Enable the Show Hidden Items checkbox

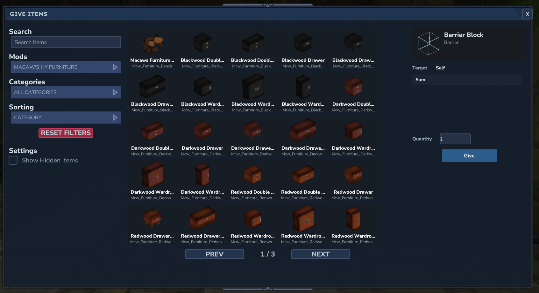point(13,160)
